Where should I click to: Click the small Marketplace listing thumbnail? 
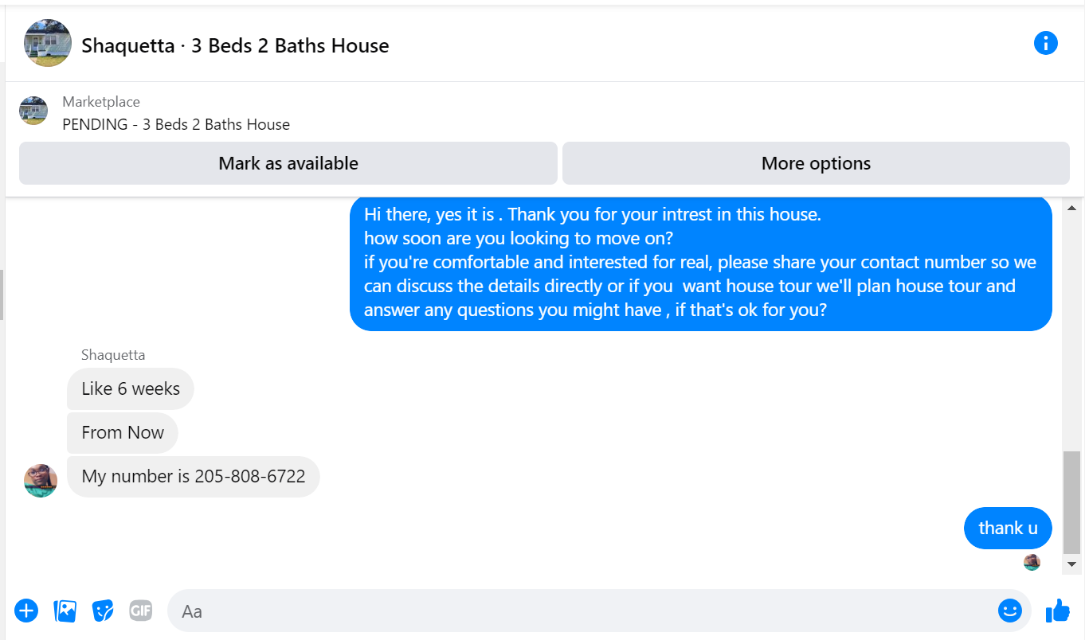click(33, 111)
